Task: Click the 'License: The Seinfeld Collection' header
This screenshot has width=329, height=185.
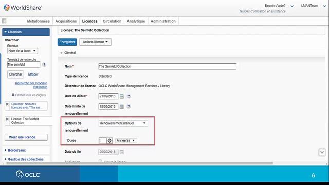Action: pos(85,30)
